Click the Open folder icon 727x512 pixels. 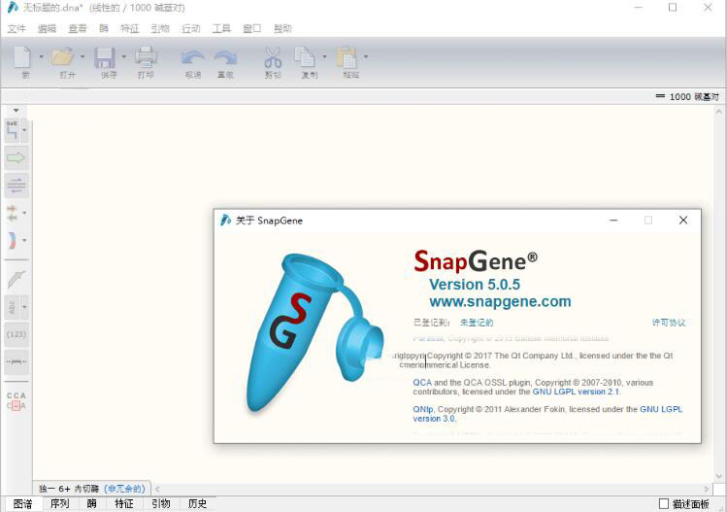pyautogui.click(x=63, y=58)
